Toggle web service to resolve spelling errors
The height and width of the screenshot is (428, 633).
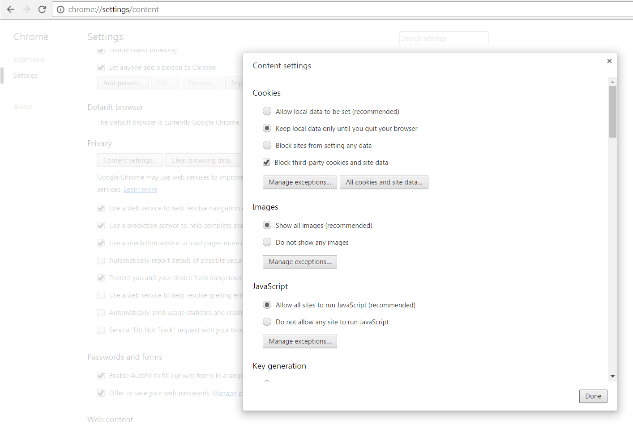(x=101, y=295)
